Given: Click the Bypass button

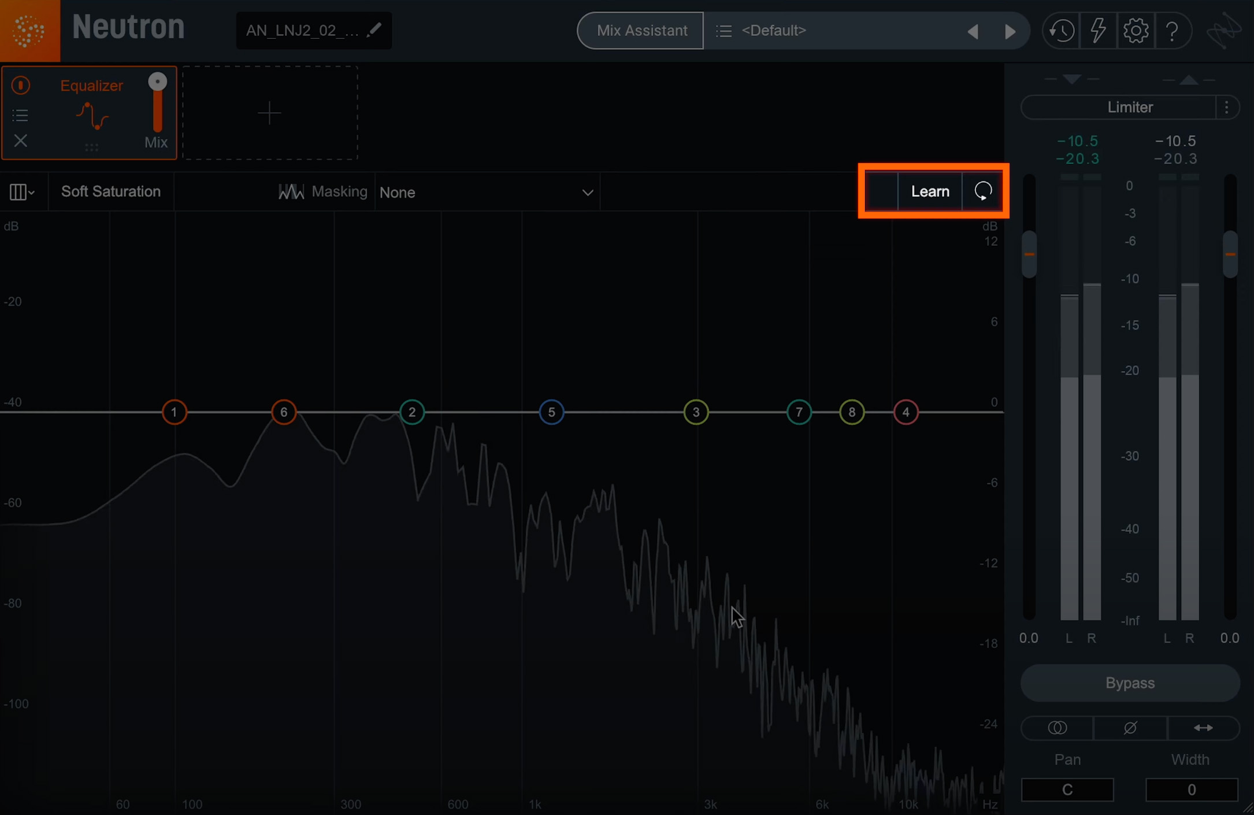Looking at the screenshot, I should pos(1130,683).
